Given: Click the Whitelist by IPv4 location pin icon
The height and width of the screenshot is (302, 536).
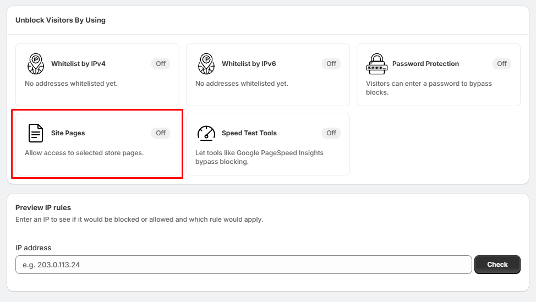Looking at the screenshot, I should [x=36, y=64].
